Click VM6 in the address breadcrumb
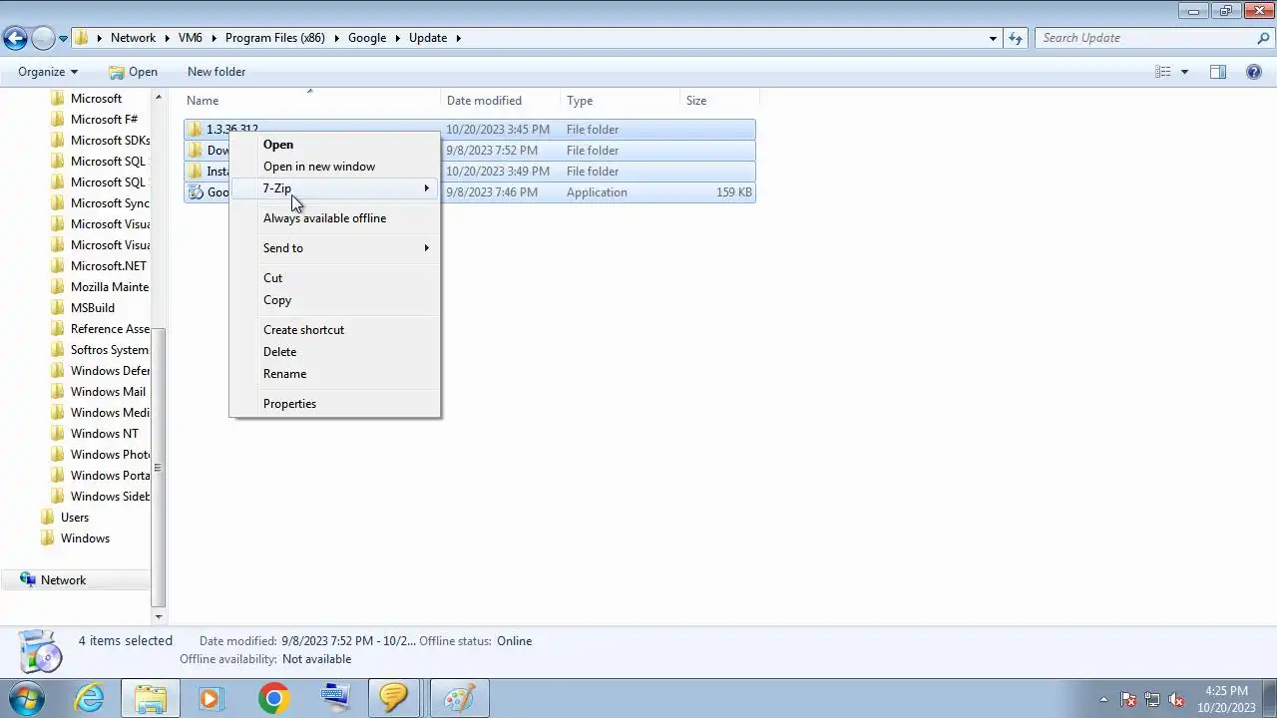This screenshot has height=718, width=1277. [190, 38]
